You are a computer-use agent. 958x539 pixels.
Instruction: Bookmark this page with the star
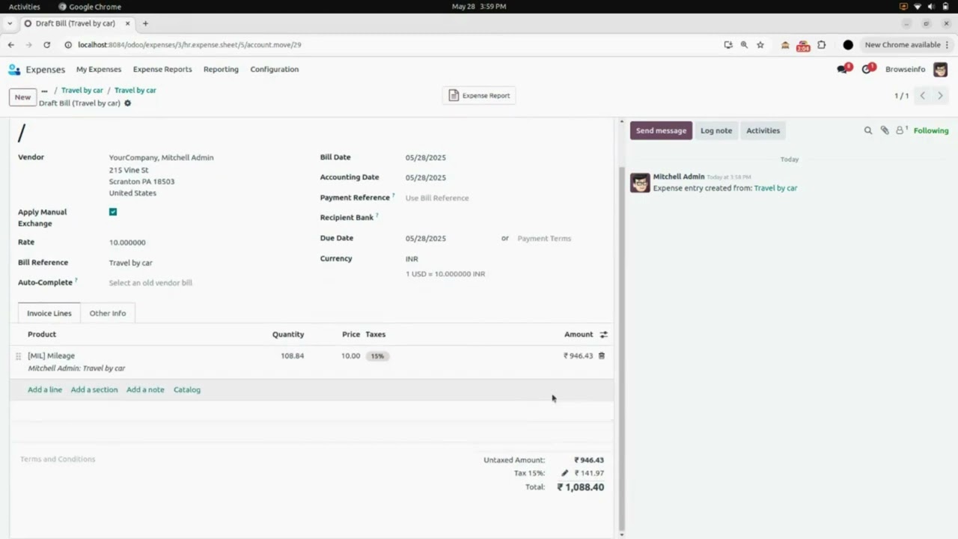760,45
